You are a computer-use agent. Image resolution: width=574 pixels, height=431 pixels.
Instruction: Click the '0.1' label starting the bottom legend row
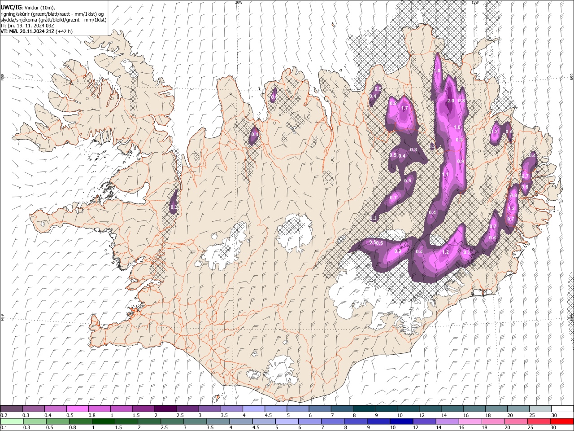click(x=3, y=428)
